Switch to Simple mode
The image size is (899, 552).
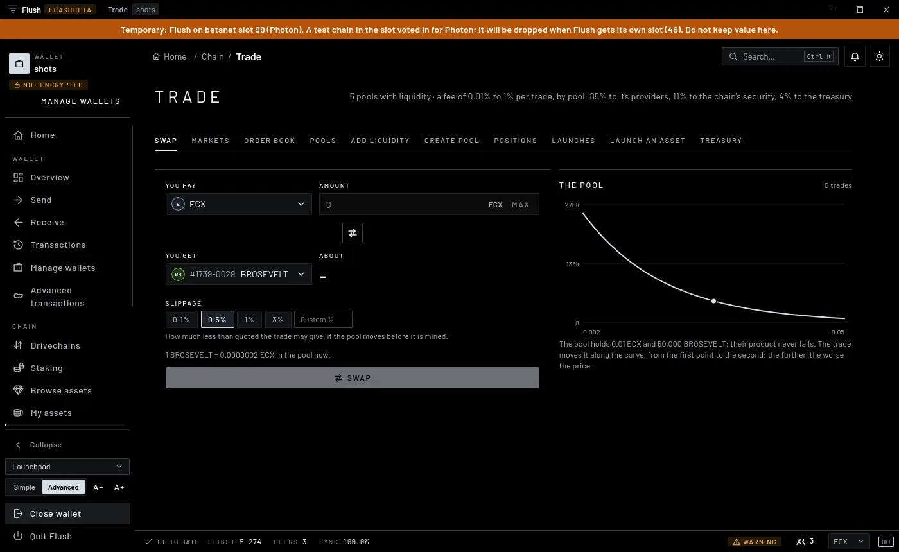point(24,487)
